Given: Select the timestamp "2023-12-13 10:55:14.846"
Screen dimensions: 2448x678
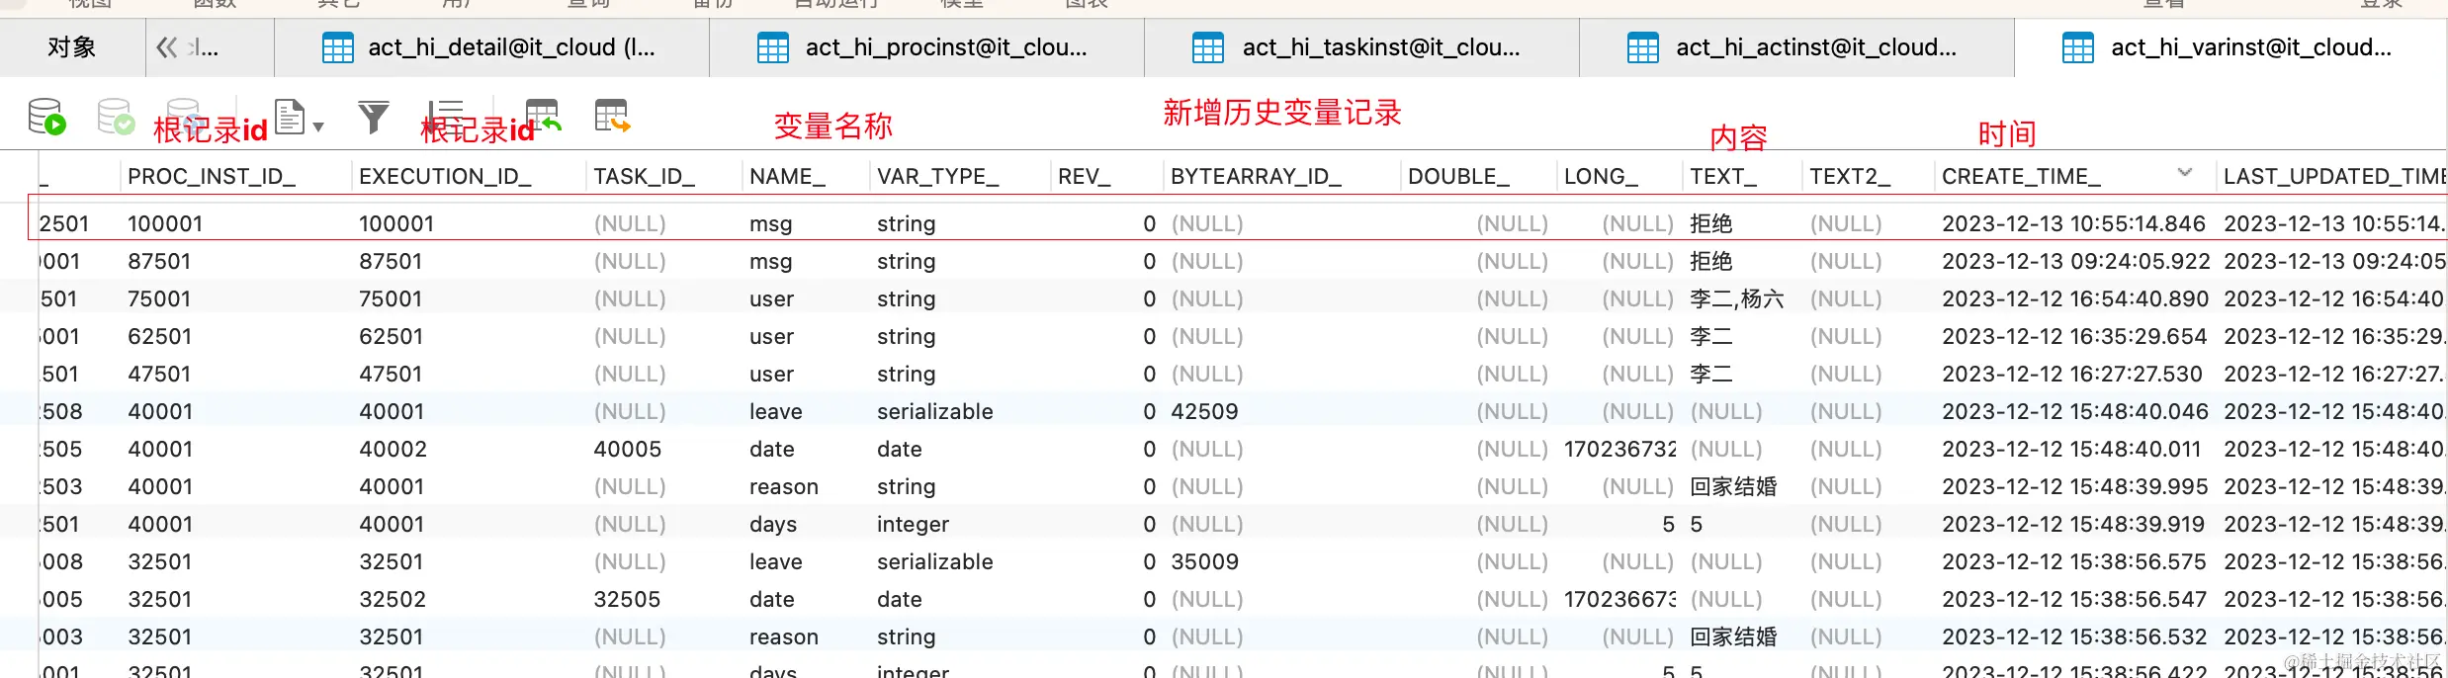Looking at the screenshot, I should click(x=2073, y=224).
